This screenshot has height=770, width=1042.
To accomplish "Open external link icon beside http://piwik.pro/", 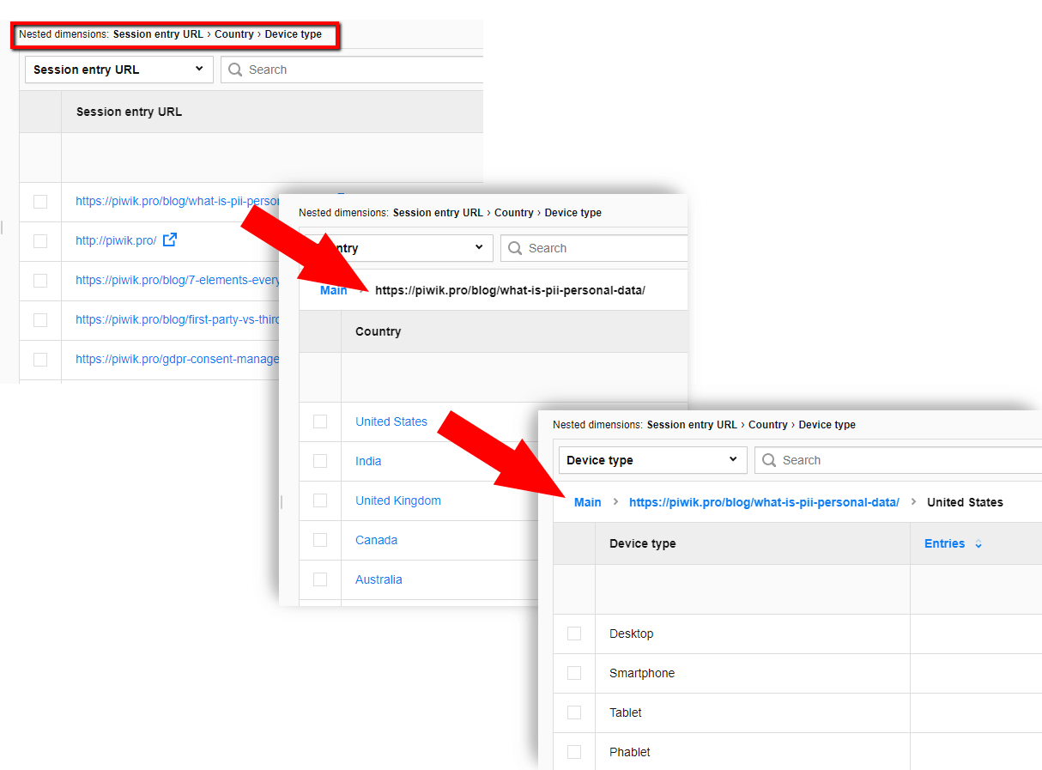I will tap(170, 240).
